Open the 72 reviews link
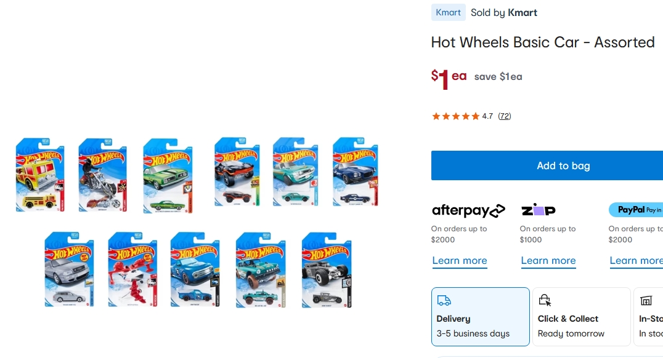663x358 pixels. 505,116
